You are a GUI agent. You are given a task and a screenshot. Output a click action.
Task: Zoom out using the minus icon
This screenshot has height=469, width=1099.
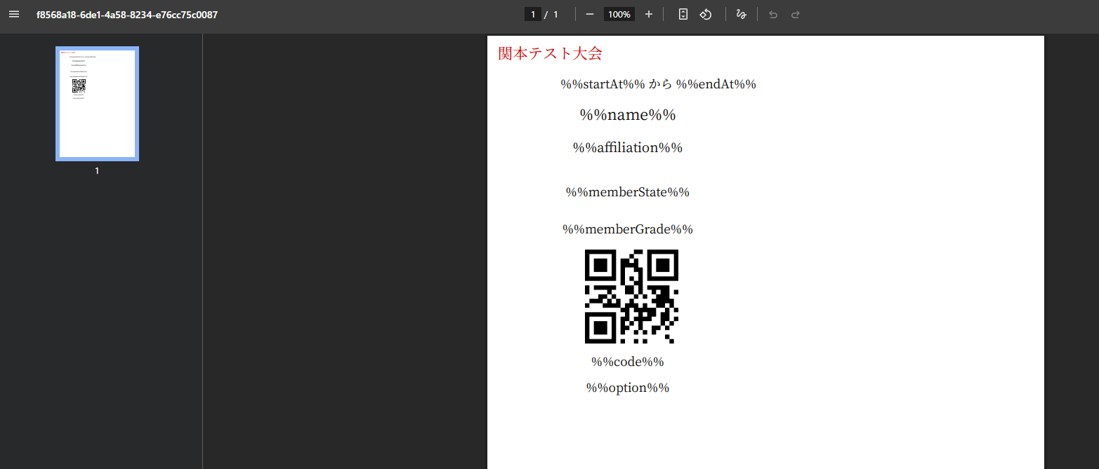point(590,15)
